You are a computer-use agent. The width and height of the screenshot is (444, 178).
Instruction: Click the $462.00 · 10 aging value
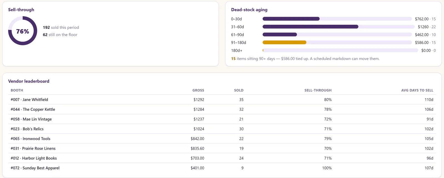425,35
